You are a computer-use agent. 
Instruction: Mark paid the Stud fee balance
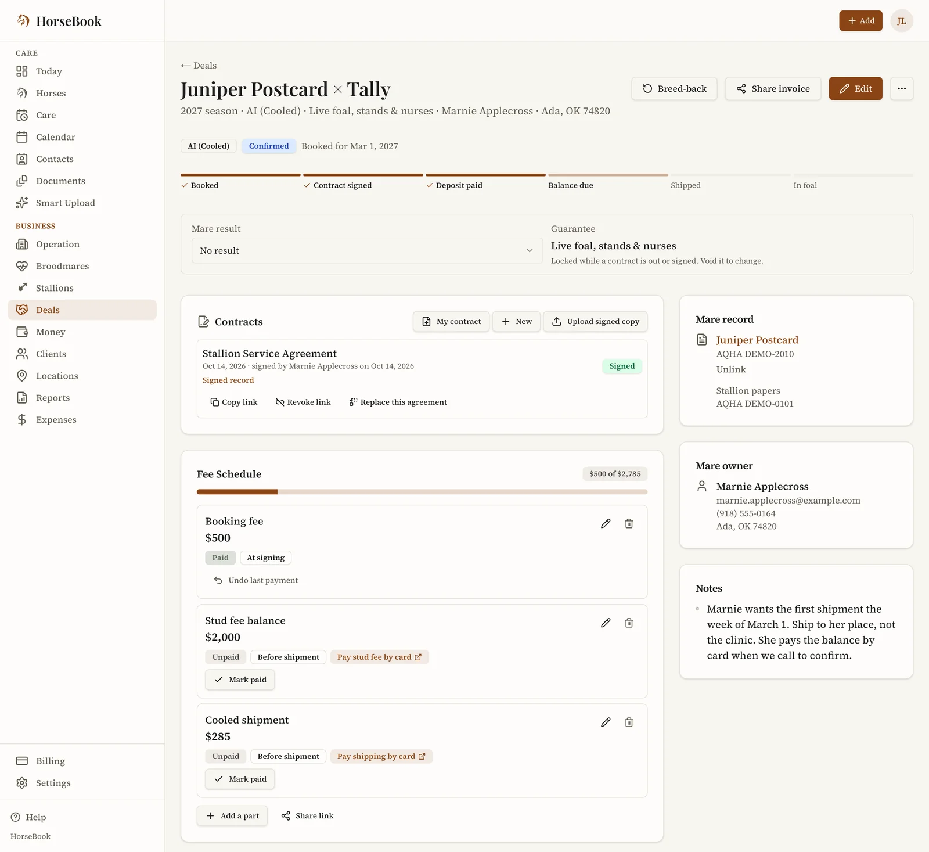tap(240, 680)
